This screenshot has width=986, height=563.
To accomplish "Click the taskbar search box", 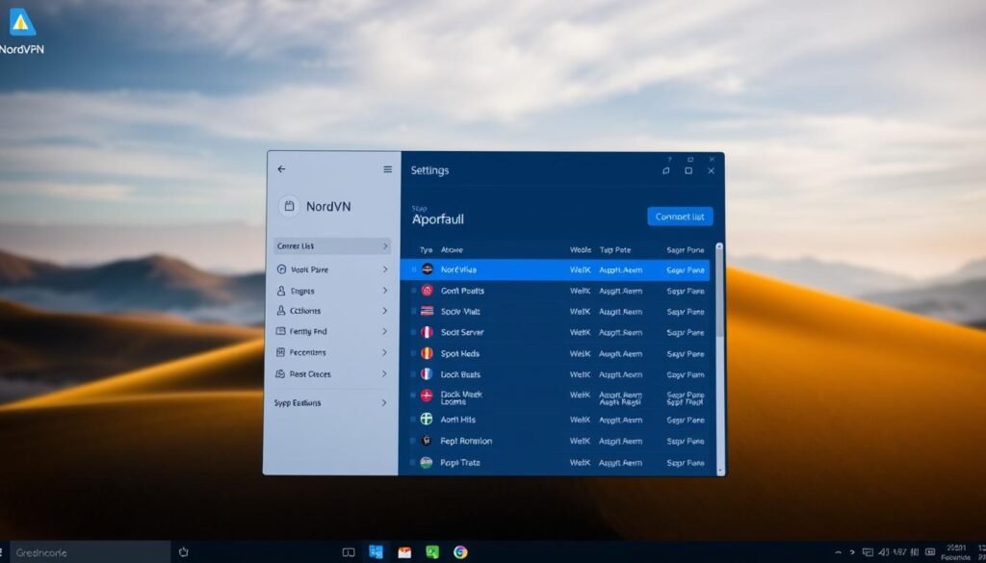I will point(90,552).
